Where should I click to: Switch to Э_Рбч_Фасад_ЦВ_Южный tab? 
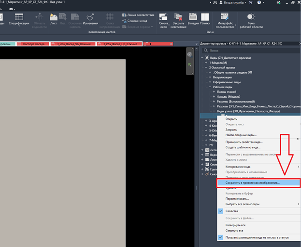tap(119, 44)
